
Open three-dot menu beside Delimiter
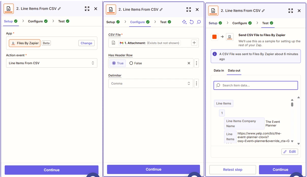point(196,83)
